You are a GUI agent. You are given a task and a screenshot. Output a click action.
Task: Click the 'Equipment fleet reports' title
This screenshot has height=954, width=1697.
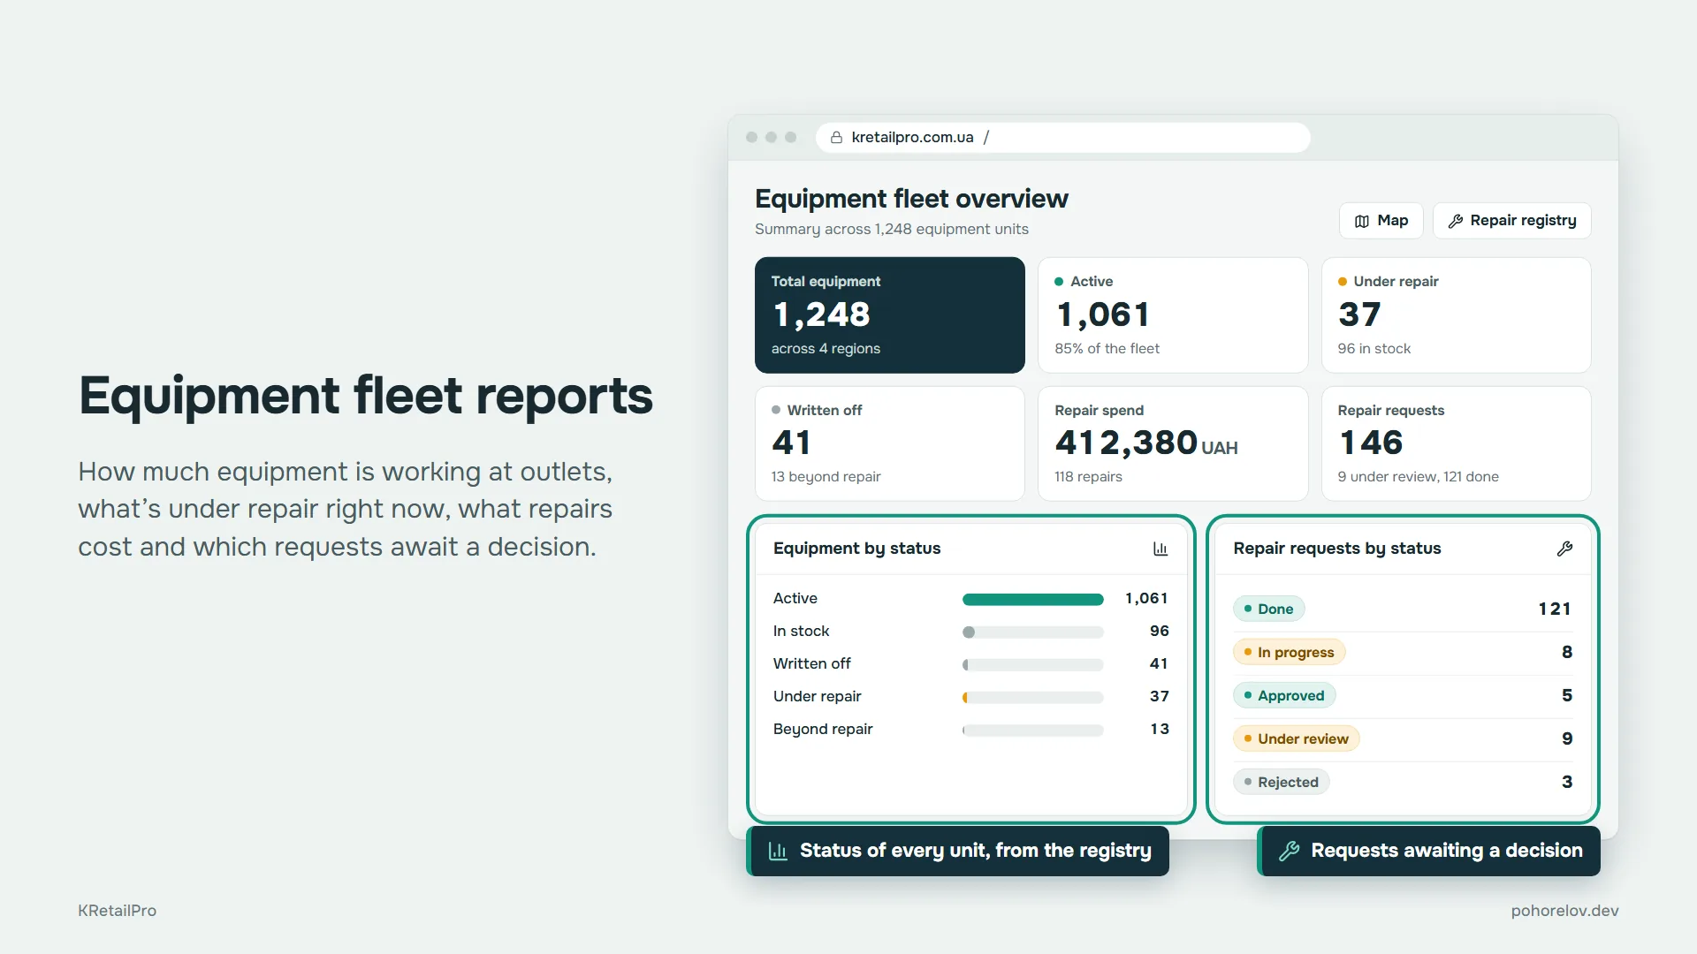365,397
